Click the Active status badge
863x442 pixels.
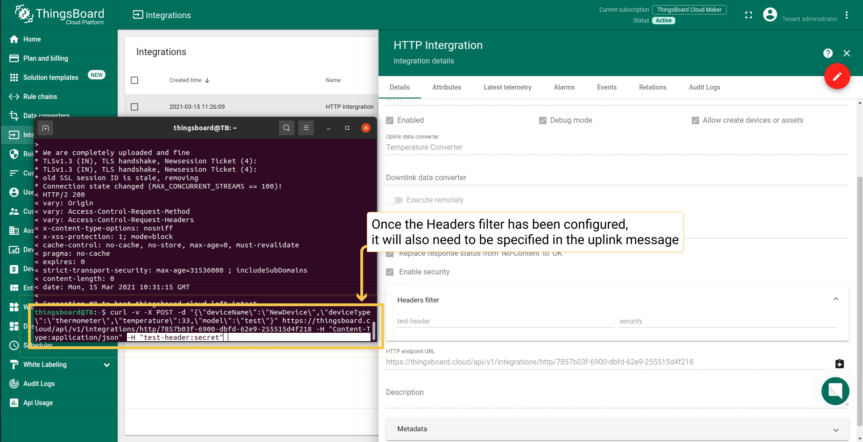point(664,21)
